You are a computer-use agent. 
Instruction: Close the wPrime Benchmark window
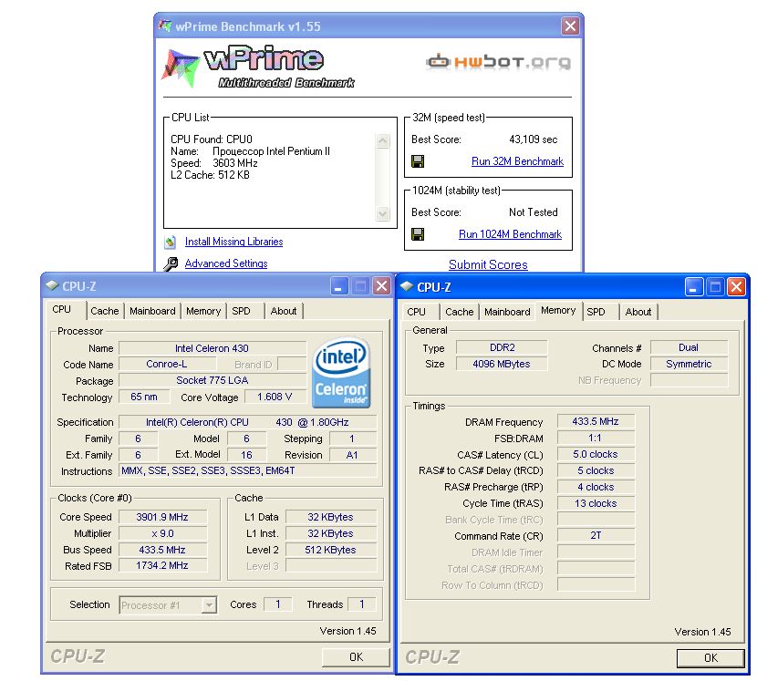coord(570,26)
